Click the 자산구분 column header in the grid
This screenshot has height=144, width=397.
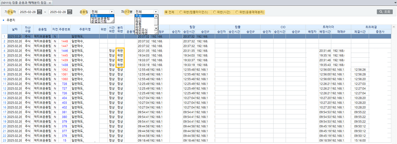pos(28,29)
